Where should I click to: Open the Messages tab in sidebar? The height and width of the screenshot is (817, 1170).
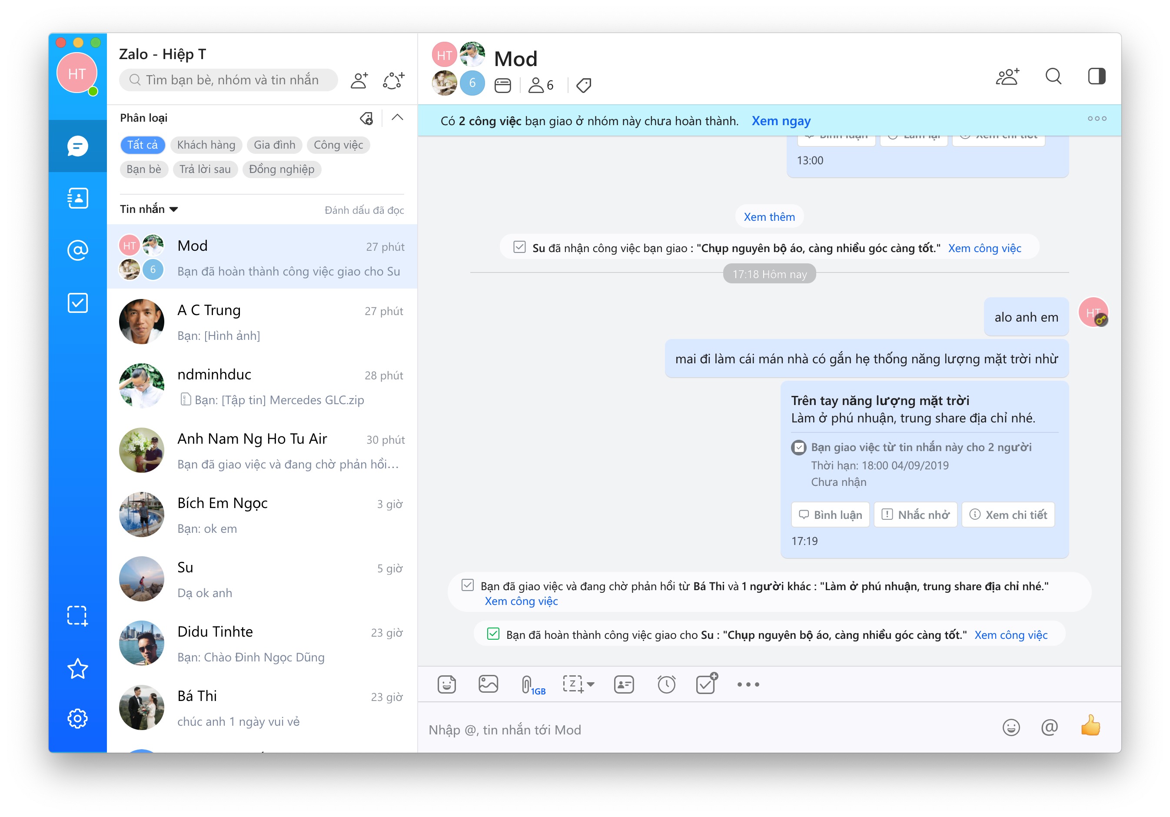[x=77, y=146]
